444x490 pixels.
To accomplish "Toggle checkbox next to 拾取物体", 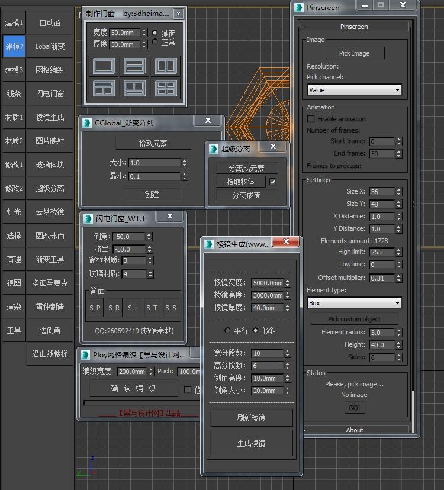I will [x=272, y=182].
